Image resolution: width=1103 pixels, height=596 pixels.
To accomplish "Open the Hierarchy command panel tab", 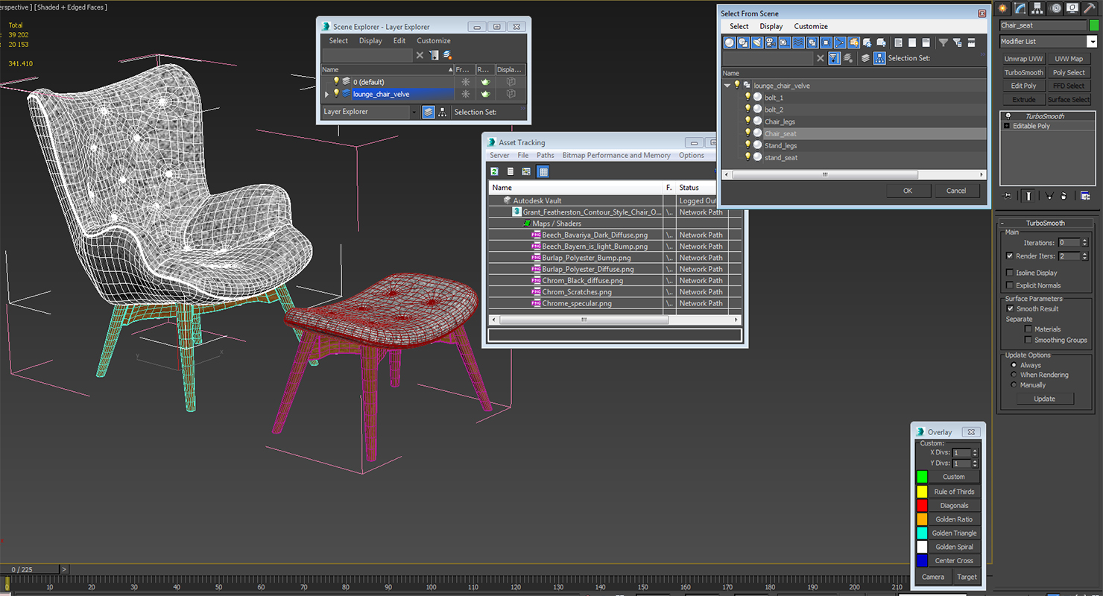I will tap(1037, 8).
